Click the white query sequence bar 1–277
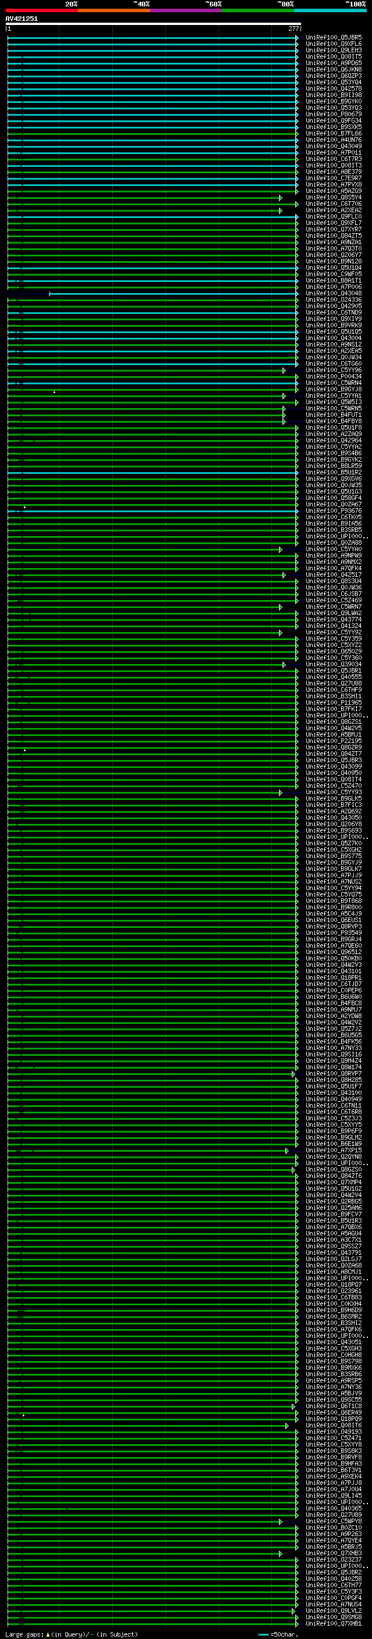The image size is (372, 1639). [x=153, y=23]
